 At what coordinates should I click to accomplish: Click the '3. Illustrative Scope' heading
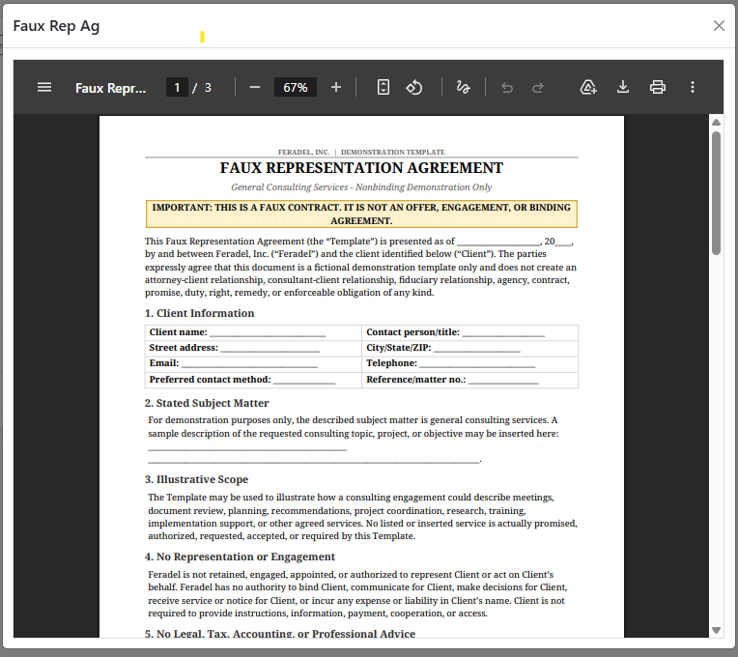pyautogui.click(x=196, y=479)
